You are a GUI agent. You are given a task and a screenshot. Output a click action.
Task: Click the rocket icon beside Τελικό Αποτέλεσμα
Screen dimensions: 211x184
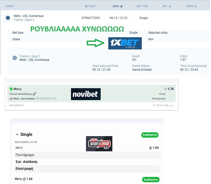tap(34, 94)
